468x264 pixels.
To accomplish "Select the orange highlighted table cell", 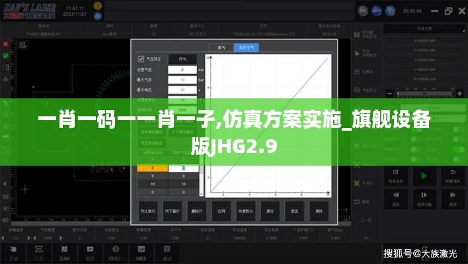I will [x=153, y=168].
